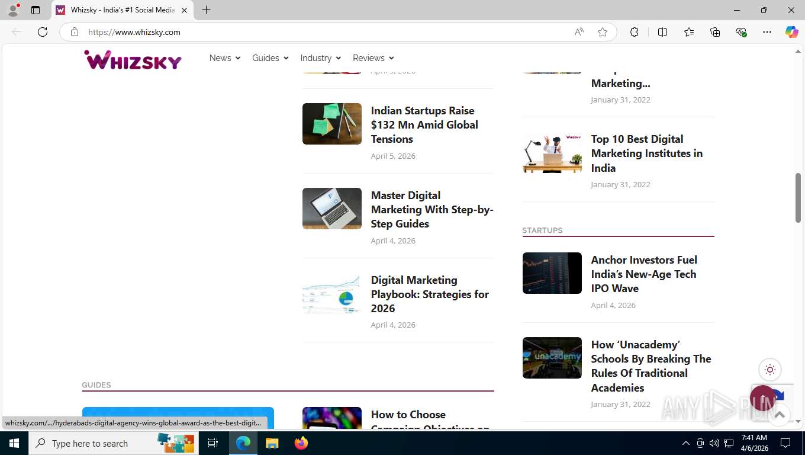
Task: Click the taskbar clock 7:41 AM
Action: click(754, 438)
